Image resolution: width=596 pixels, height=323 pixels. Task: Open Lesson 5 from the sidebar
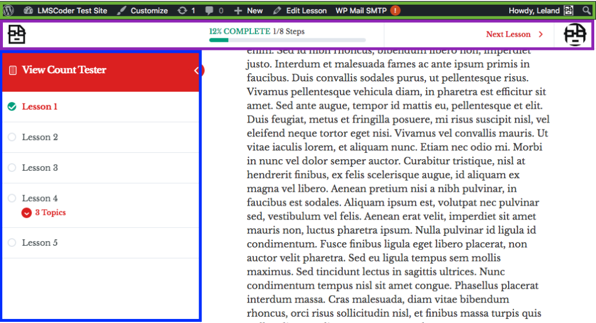point(40,243)
